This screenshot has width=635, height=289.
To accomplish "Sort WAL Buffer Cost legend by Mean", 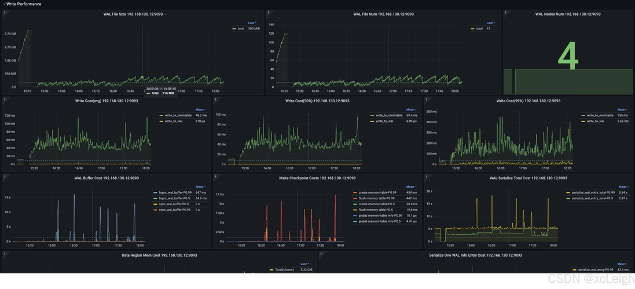I will click(x=201, y=187).
